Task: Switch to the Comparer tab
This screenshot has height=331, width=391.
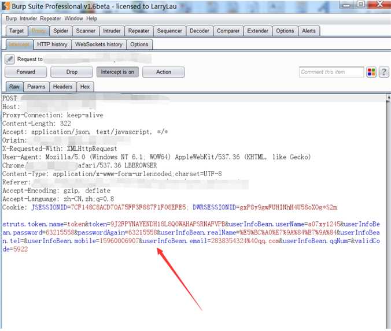Action: coord(228,31)
